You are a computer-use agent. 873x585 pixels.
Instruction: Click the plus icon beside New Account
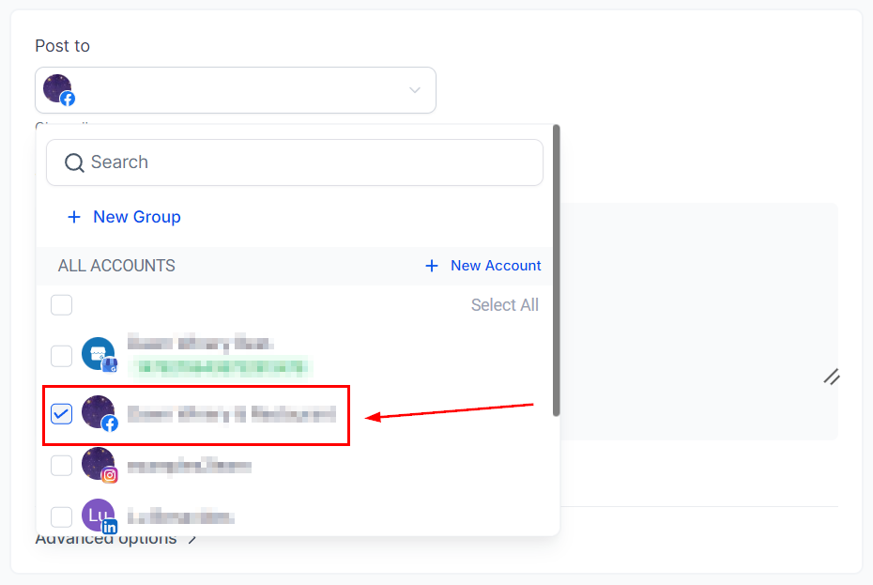(x=432, y=266)
